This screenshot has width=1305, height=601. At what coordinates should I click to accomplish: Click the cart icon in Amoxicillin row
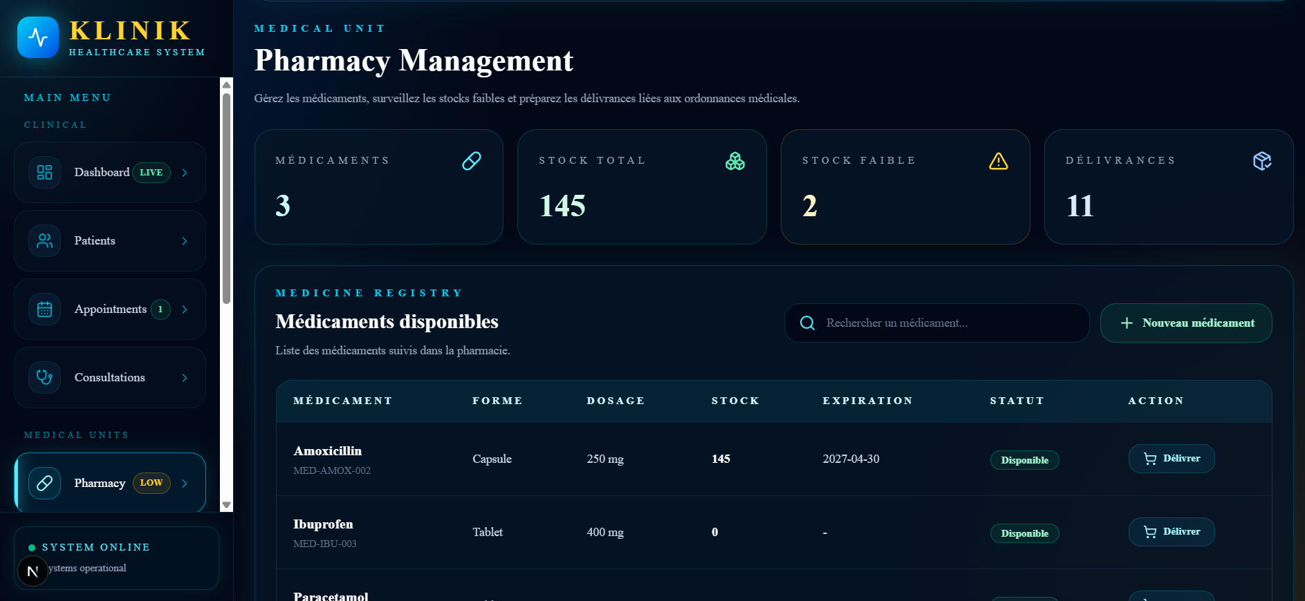pyautogui.click(x=1150, y=459)
